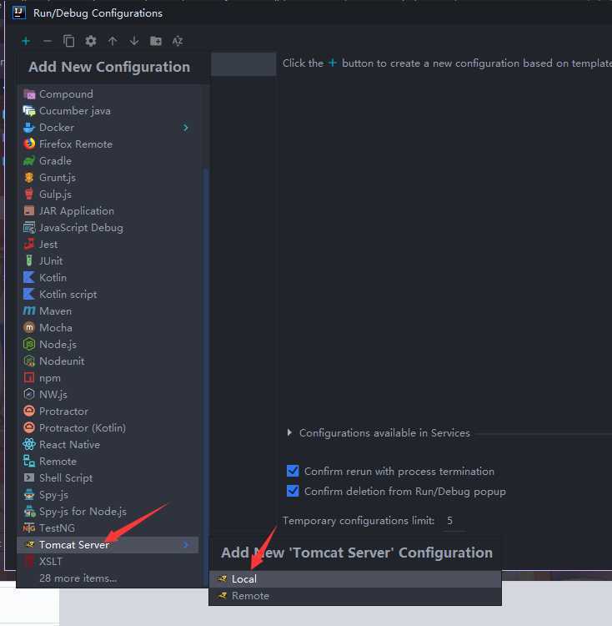The height and width of the screenshot is (626, 612).
Task: Select the Mocha icon
Action: click(29, 328)
